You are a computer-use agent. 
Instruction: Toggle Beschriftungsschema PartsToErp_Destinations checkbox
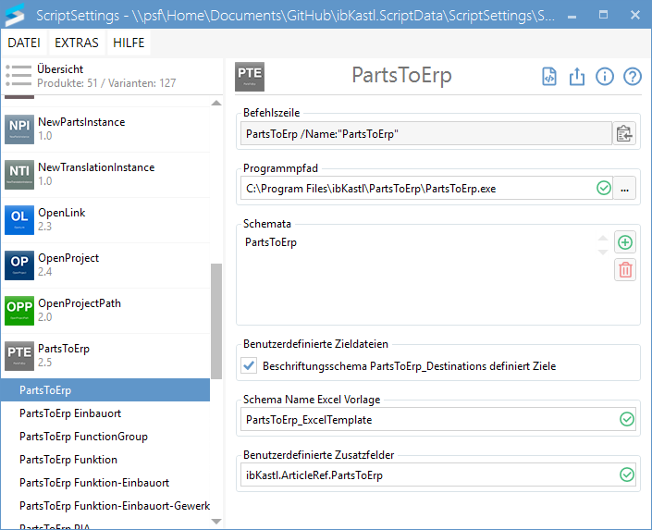tap(249, 365)
